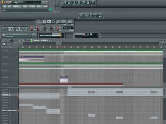Select the Track 4 label

(5, 71)
